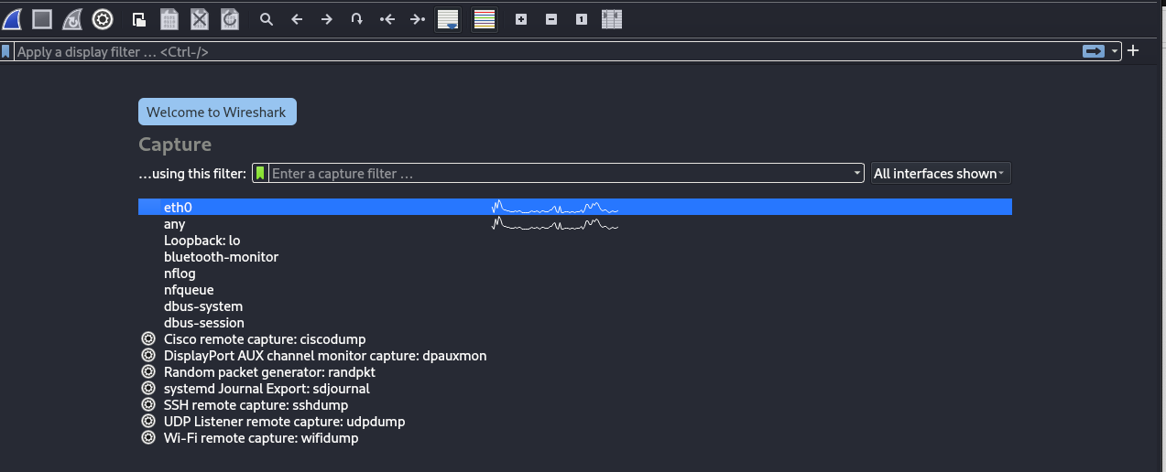The width and height of the screenshot is (1166, 472).
Task: Select nfqueue interface
Action: [575, 290]
